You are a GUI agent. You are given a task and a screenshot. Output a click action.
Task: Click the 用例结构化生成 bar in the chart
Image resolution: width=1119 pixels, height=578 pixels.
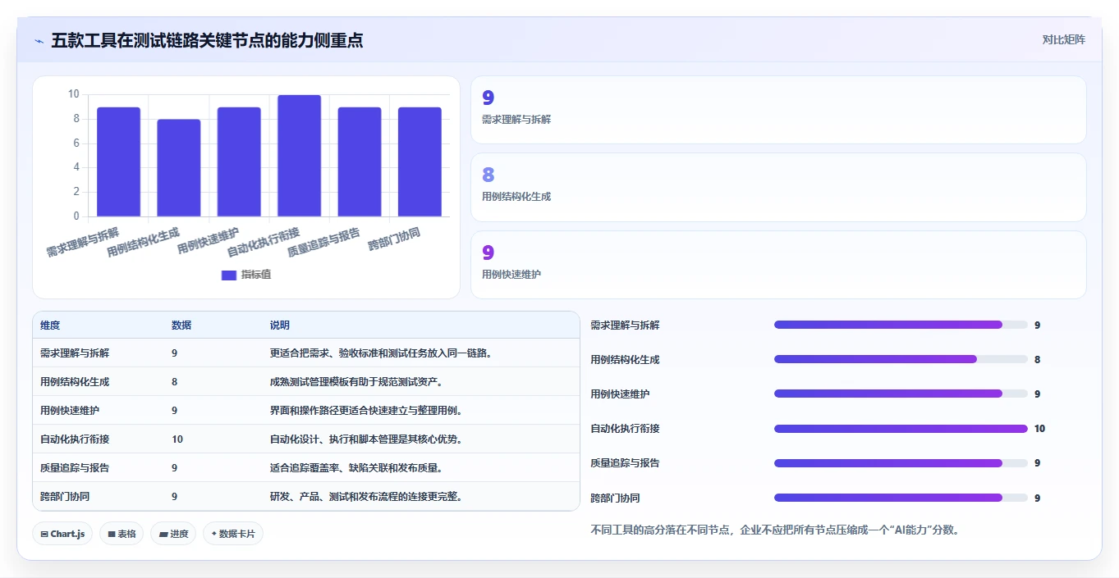pos(179,168)
